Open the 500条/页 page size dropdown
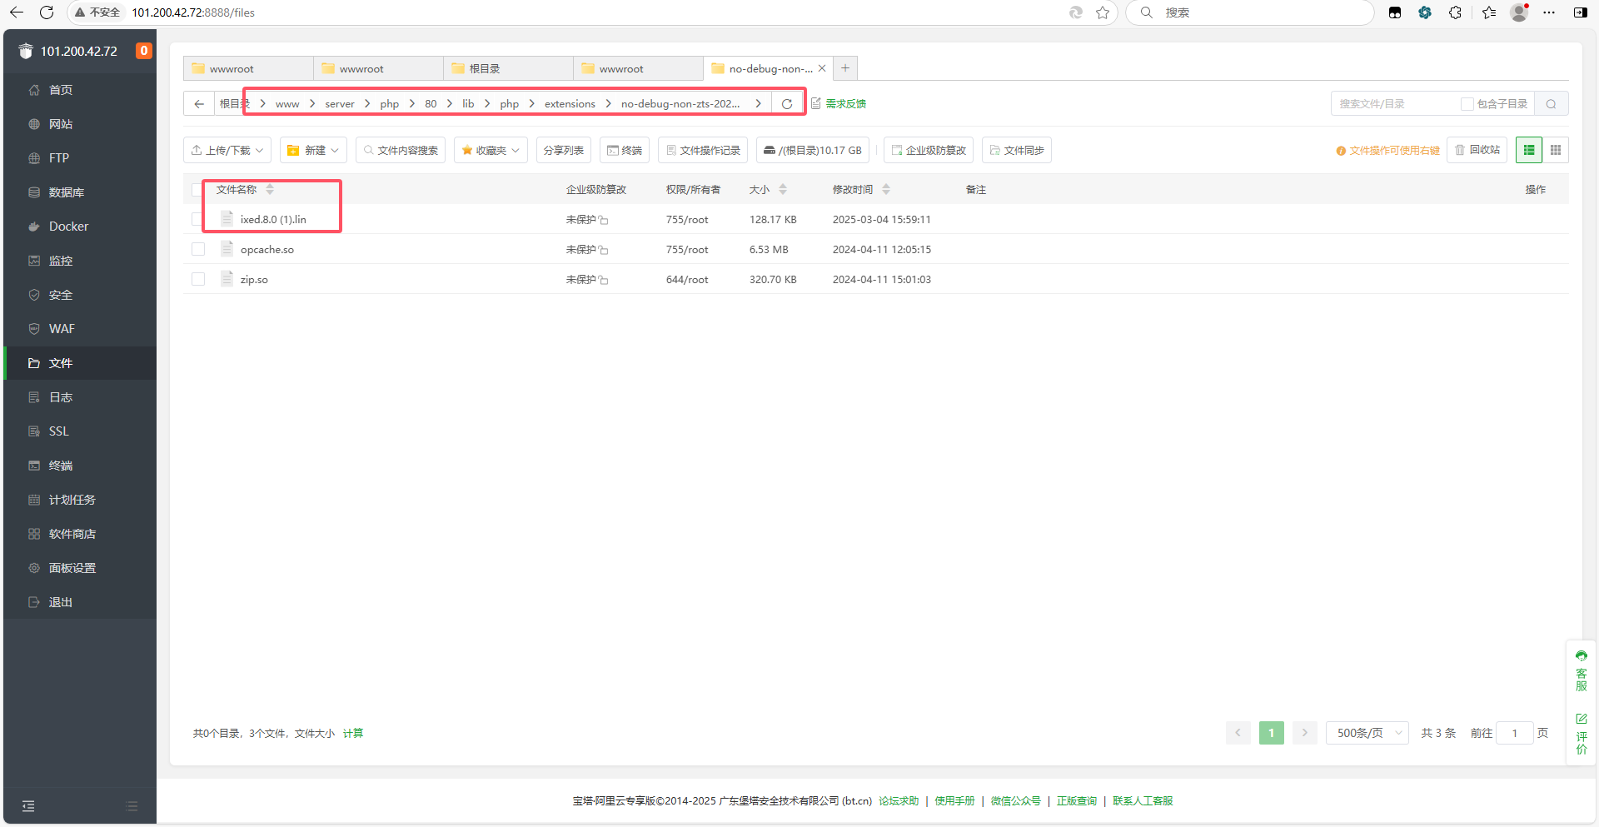Image resolution: width=1599 pixels, height=827 pixels. pos(1367,733)
